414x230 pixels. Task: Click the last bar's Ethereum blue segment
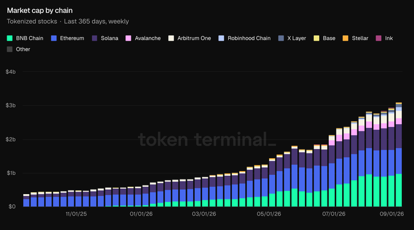pos(399,161)
